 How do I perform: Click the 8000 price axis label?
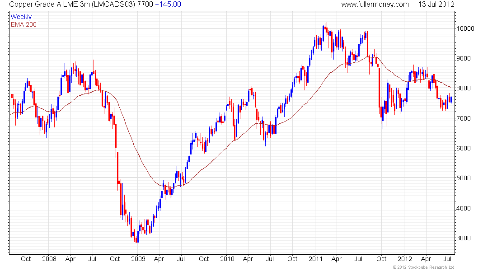point(464,88)
